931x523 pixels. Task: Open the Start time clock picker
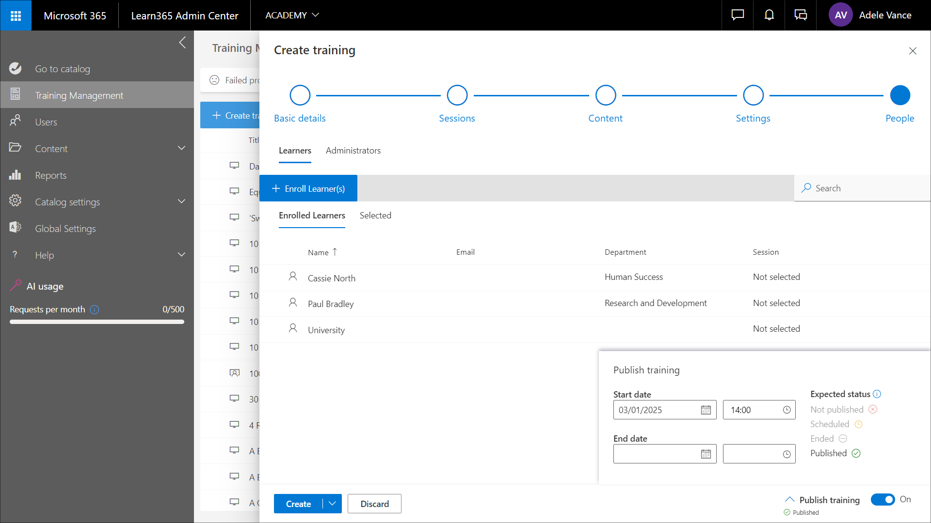tap(787, 410)
